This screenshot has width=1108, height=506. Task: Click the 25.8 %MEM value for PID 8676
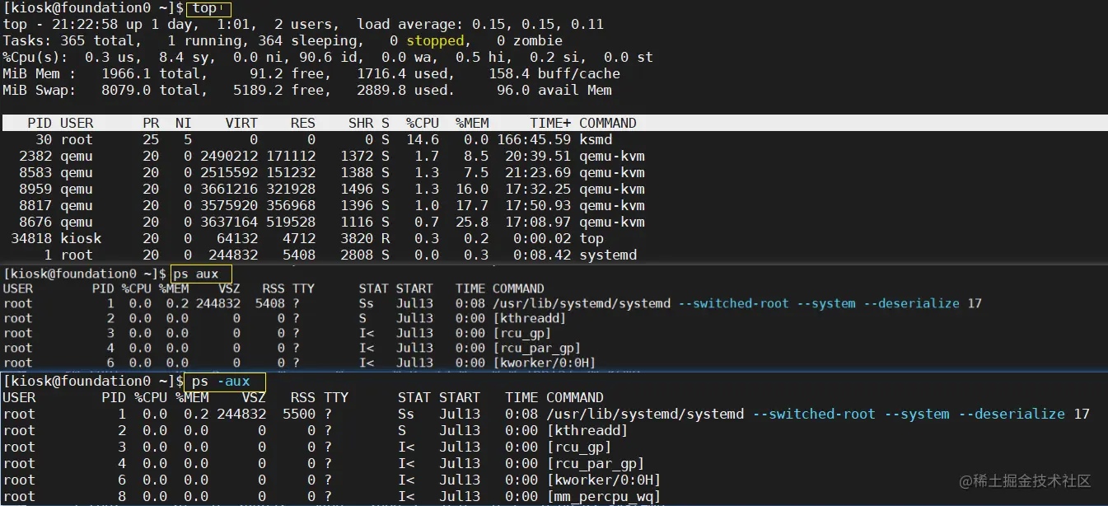coord(472,222)
